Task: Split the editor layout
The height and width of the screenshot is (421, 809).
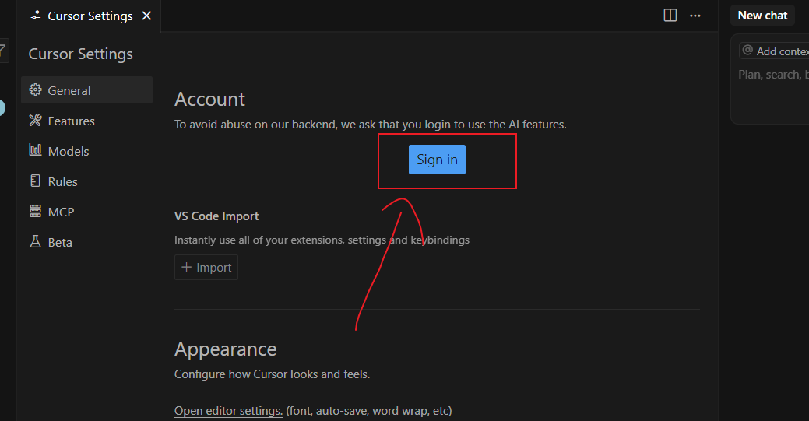Action: pyautogui.click(x=670, y=16)
